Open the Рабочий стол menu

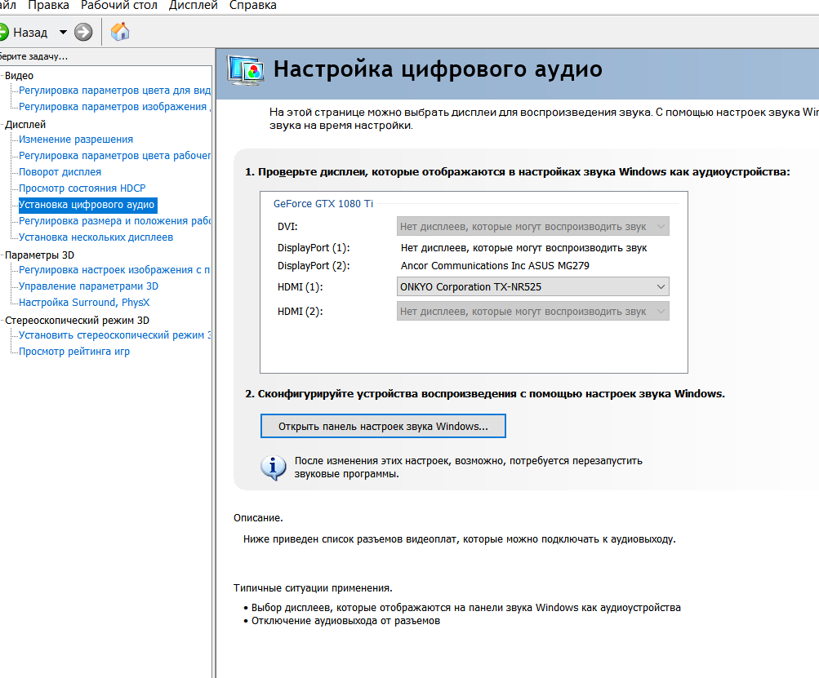(119, 6)
